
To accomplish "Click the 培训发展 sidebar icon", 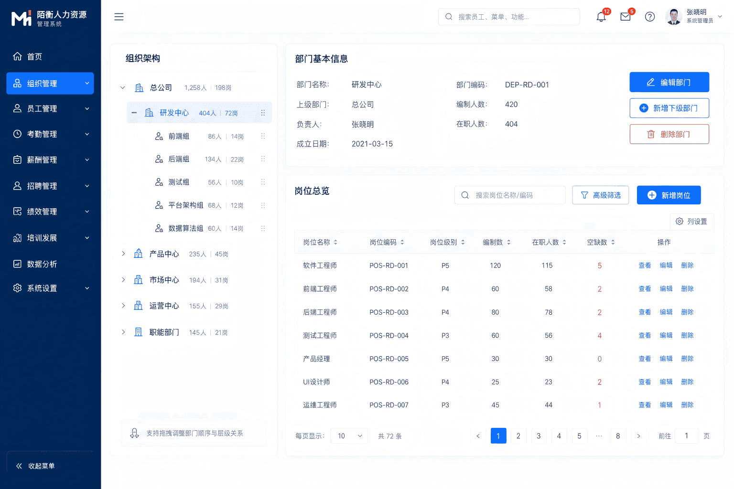I will (x=17, y=238).
